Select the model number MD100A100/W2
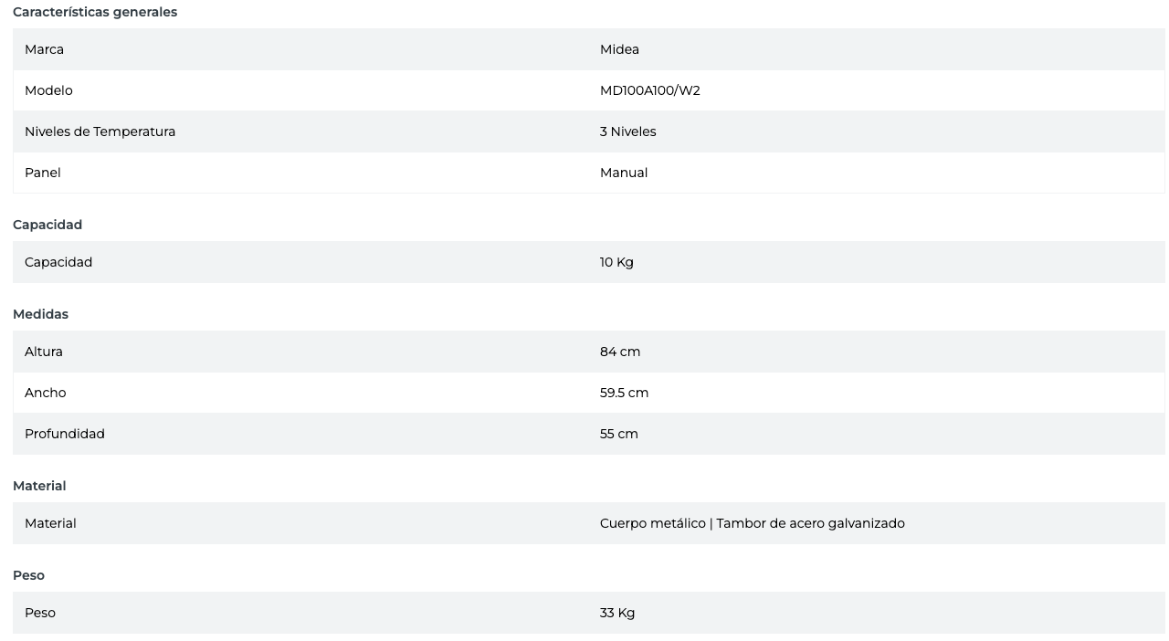 tap(649, 90)
